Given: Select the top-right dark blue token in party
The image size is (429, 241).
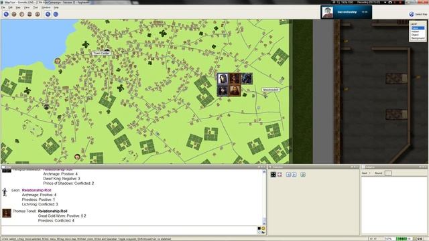Looking at the screenshot, I should [247, 79].
